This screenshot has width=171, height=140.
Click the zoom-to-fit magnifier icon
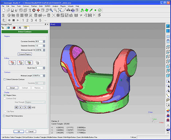(60, 10)
